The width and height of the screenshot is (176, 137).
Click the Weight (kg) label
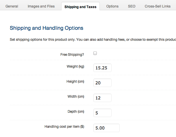[75, 66]
